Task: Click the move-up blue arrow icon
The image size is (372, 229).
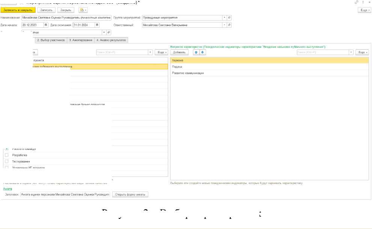Action: 196,52
